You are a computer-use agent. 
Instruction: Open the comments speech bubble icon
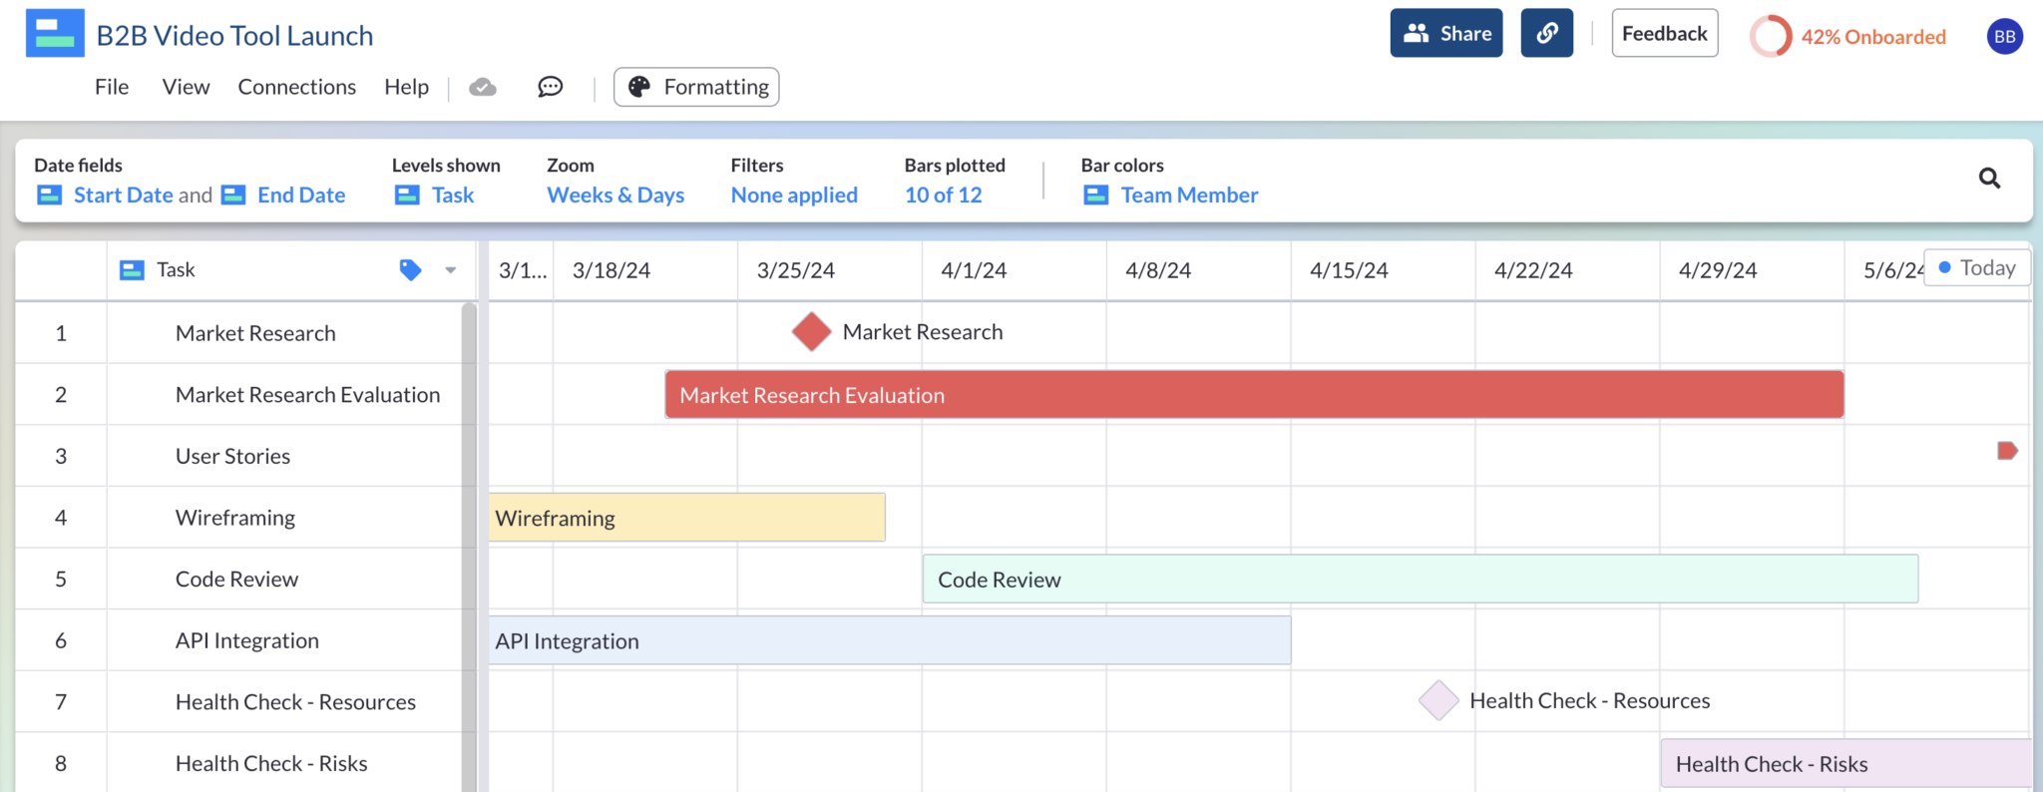click(x=550, y=87)
